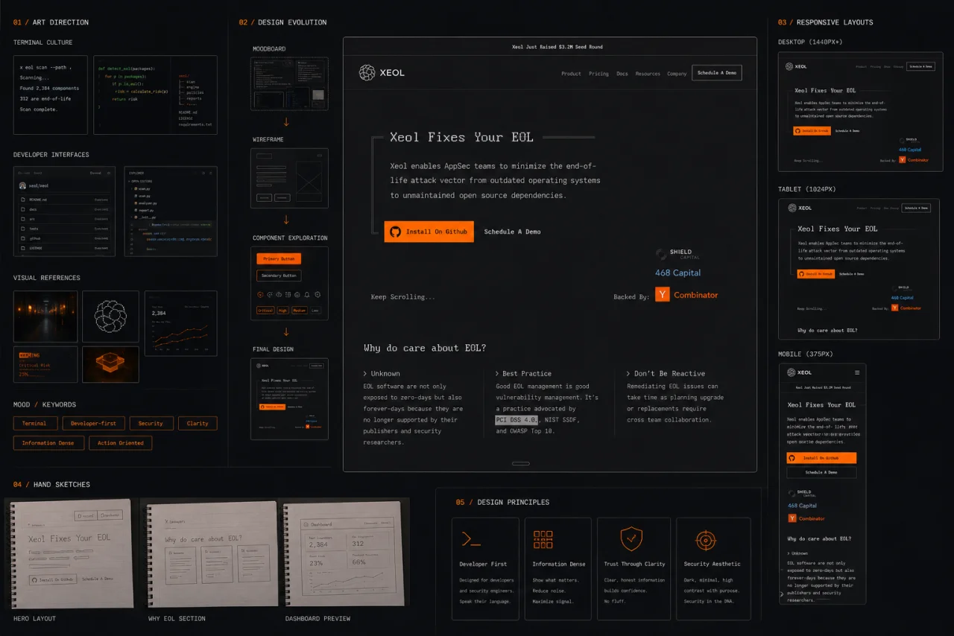Click Keep Scrolling... in the main mockup
This screenshot has height=636, width=954.
click(x=402, y=297)
